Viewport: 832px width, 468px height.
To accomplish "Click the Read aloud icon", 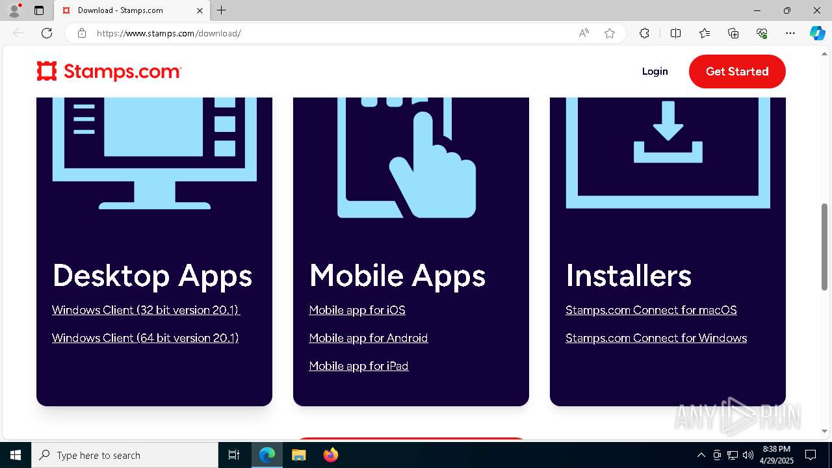I will point(584,33).
